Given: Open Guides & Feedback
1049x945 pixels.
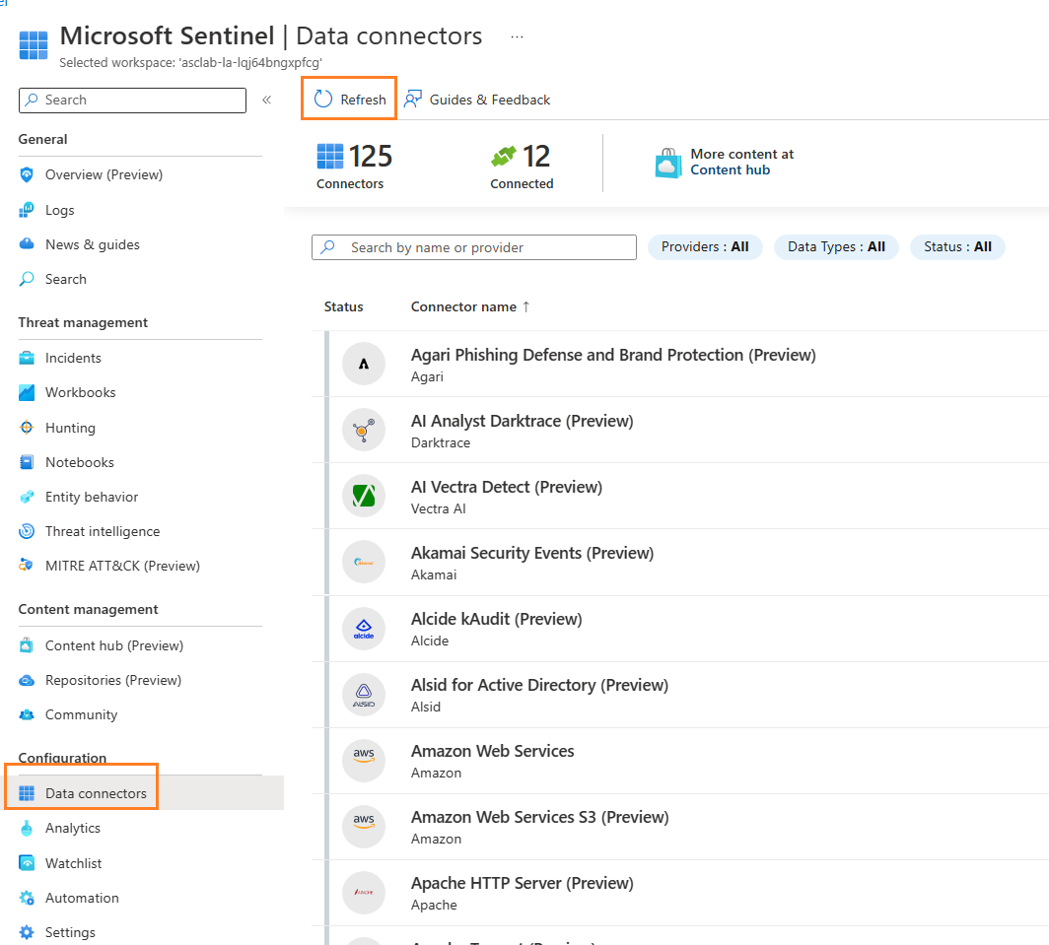Looking at the screenshot, I should point(478,100).
